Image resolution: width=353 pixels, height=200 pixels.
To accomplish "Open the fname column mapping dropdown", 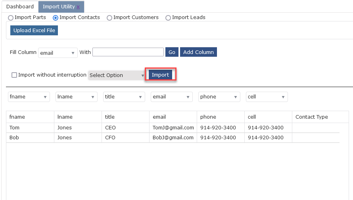I will point(29,97).
